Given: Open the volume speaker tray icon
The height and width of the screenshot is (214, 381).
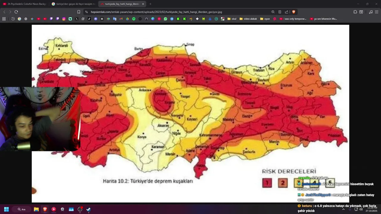Looking at the screenshot, I should [361, 209].
